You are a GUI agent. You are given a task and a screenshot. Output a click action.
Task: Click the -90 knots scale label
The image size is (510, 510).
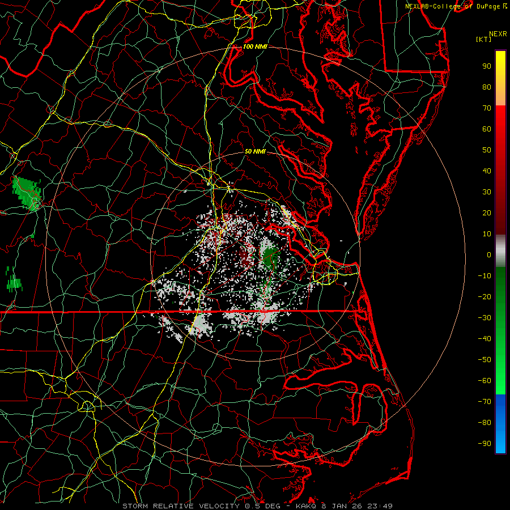(x=484, y=444)
